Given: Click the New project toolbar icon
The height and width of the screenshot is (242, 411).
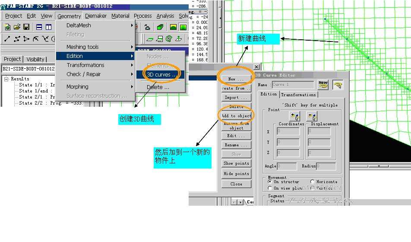Looking at the screenshot, I should (x=7, y=27).
